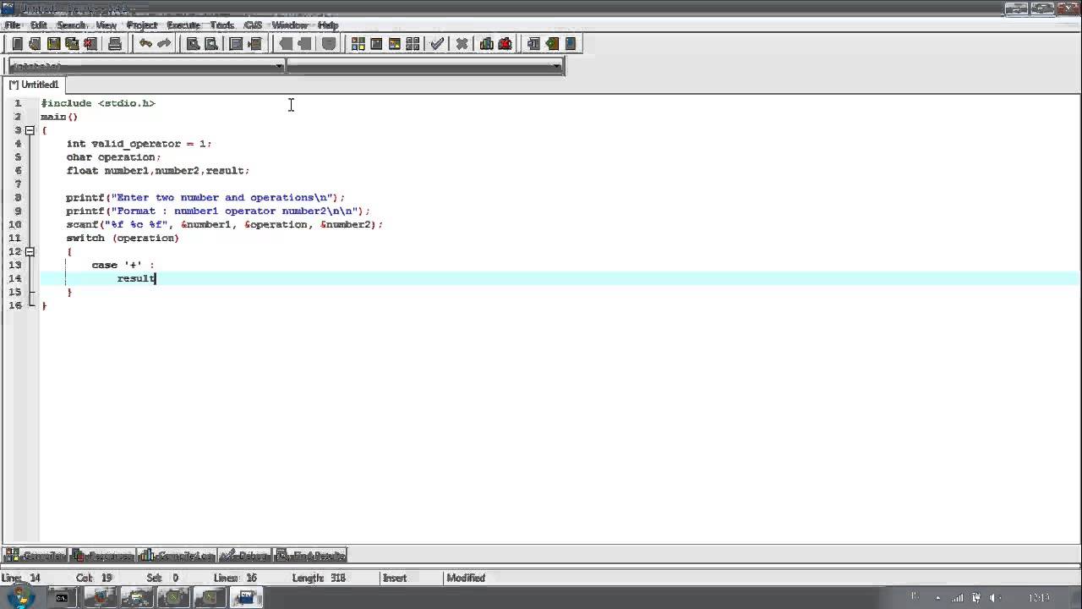Image resolution: width=1082 pixels, height=609 pixels.
Task: Switch to the Find Results bottom tab
Action: pos(310,556)
